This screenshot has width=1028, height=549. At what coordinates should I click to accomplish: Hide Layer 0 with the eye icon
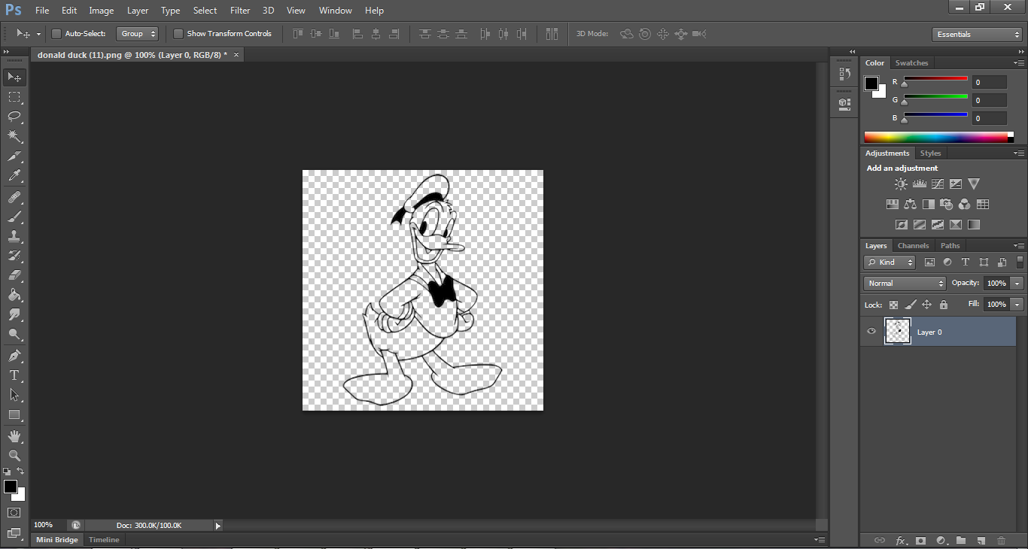(x=871, y=332)
